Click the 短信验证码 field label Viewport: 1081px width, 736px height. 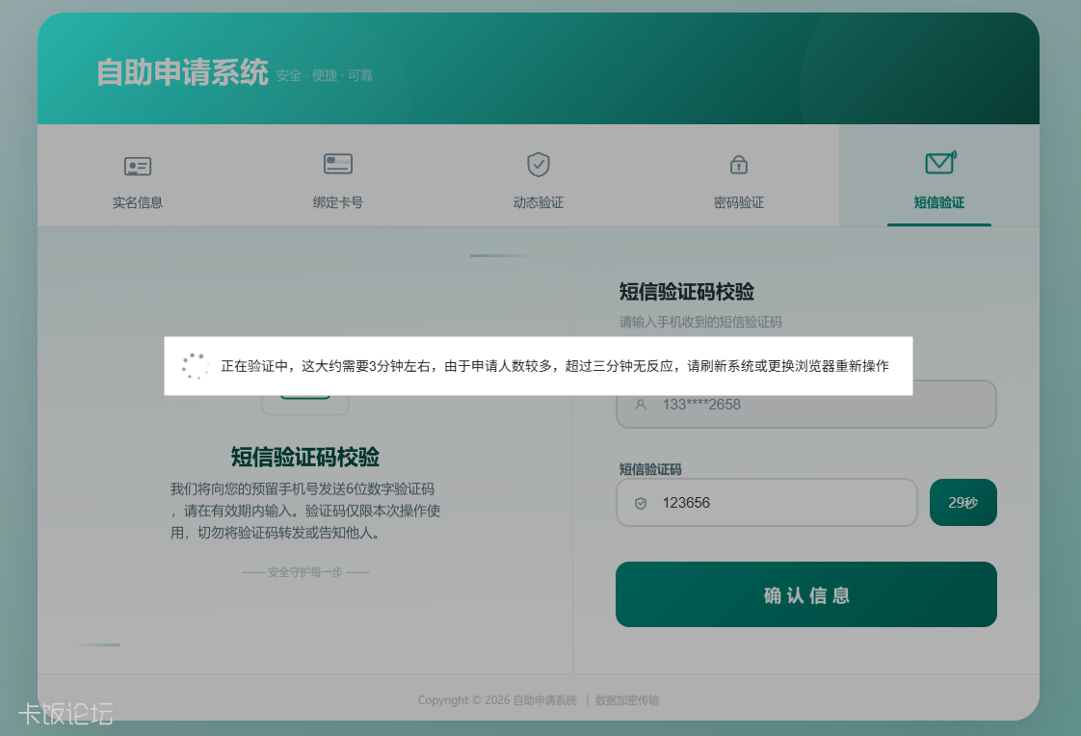tap(650, 469)
